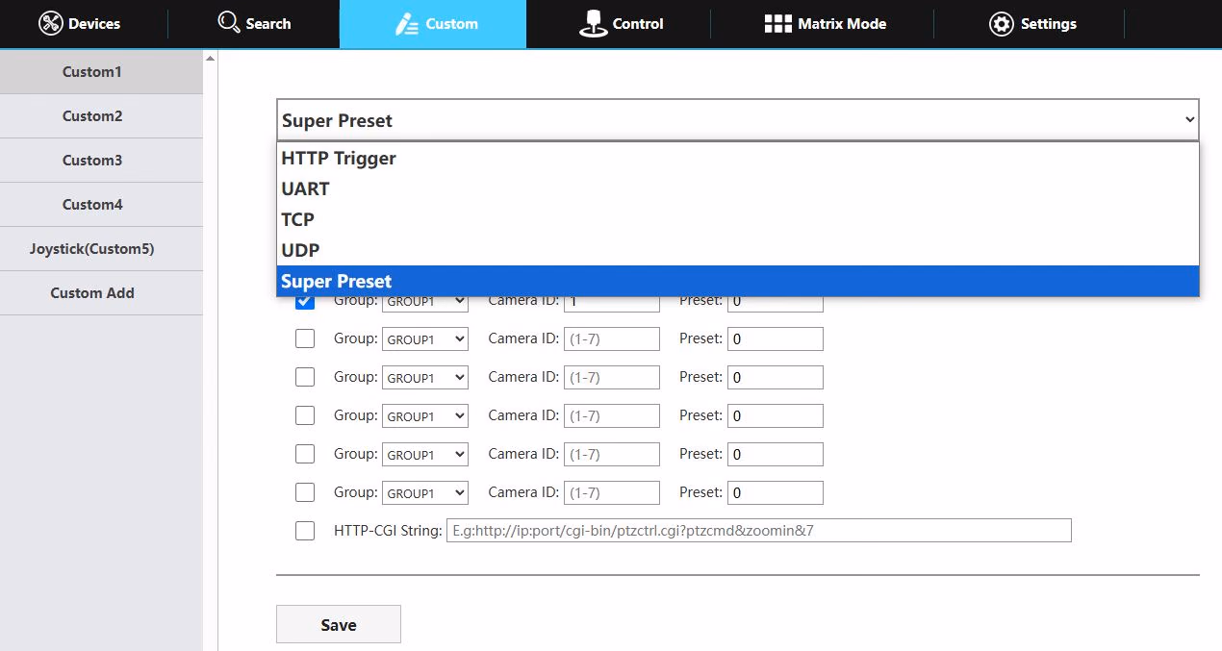Click the Matrix Mode grid icon
The image size is (1222, 651).
tap(777, 23)
